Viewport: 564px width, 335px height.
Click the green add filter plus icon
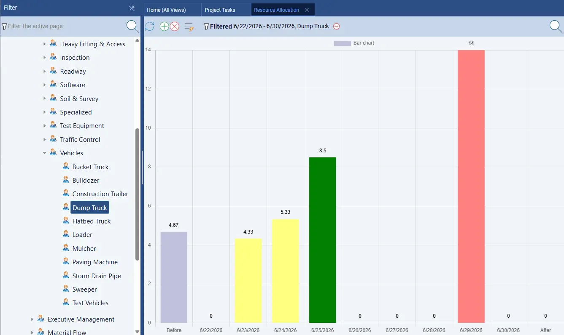pyautogui.click(x=164, y=27)
